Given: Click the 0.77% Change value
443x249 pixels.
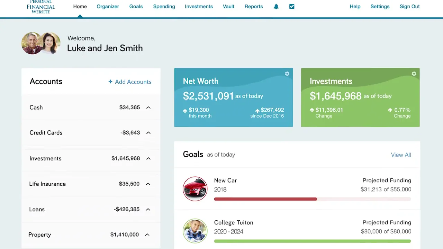Looking at the screenshot, I should click(402, 110).
